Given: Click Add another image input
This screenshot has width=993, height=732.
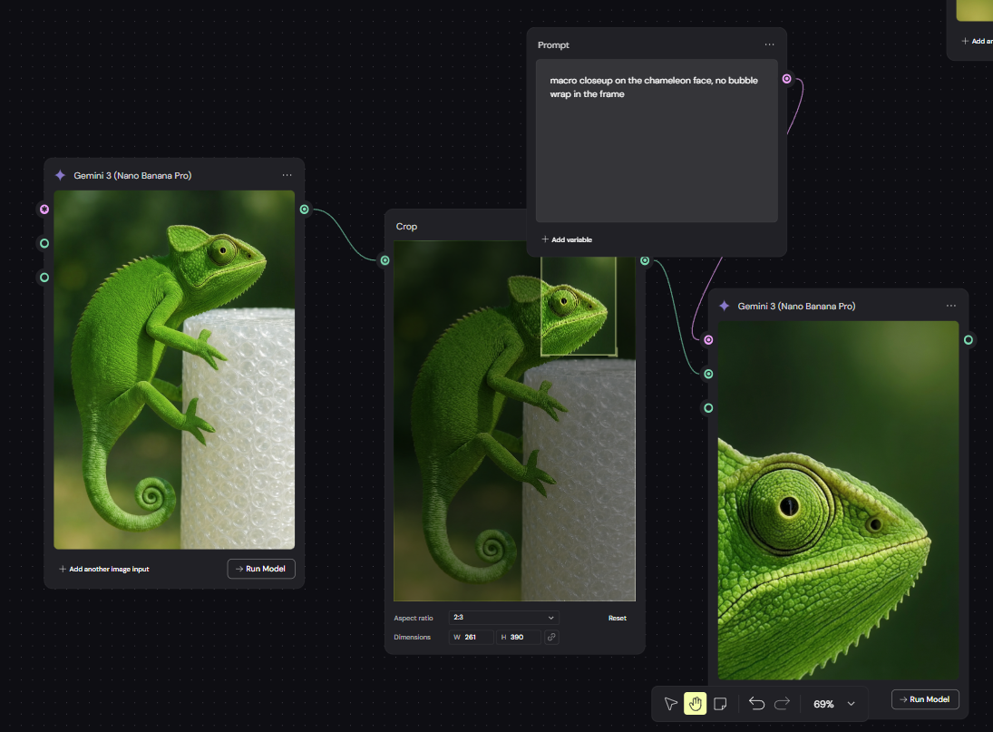Looking at the screenshot, I should click(x=104, y=570).
